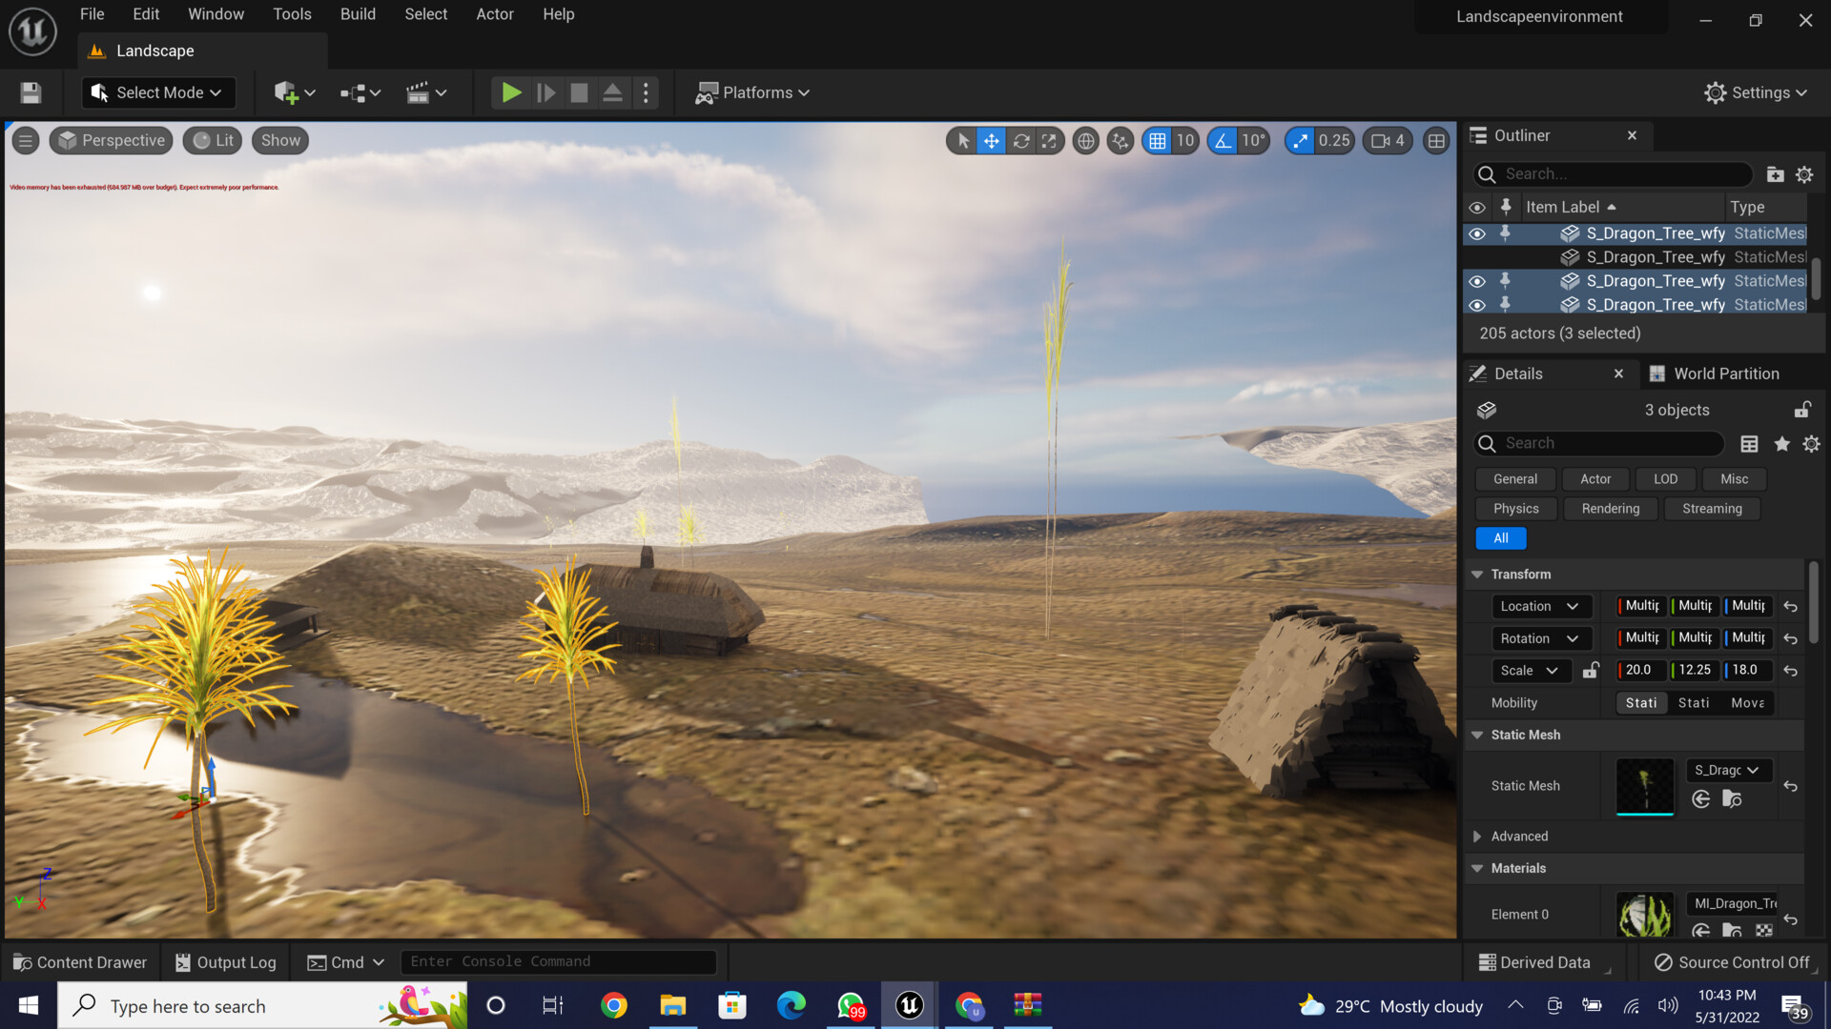This screenshot has height=1029, width=1831.
Task: Collapse the Transform section in Details
Action: (1477, 574)
